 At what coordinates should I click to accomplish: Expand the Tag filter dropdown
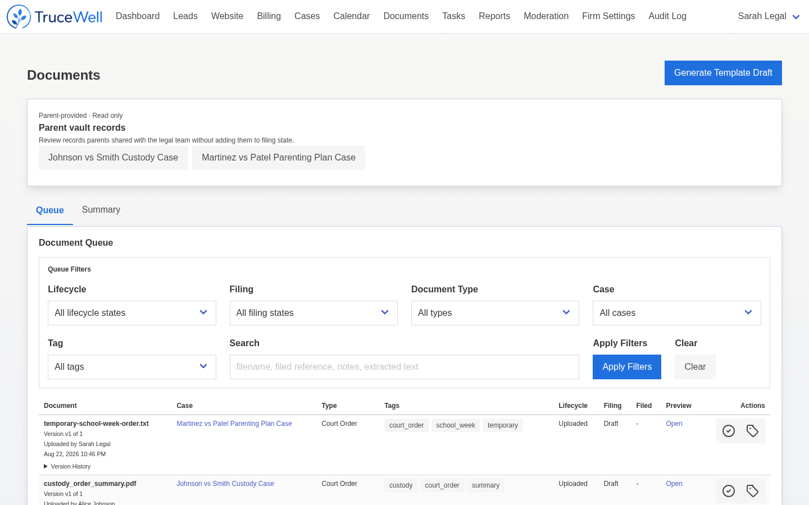click(132, 367)
